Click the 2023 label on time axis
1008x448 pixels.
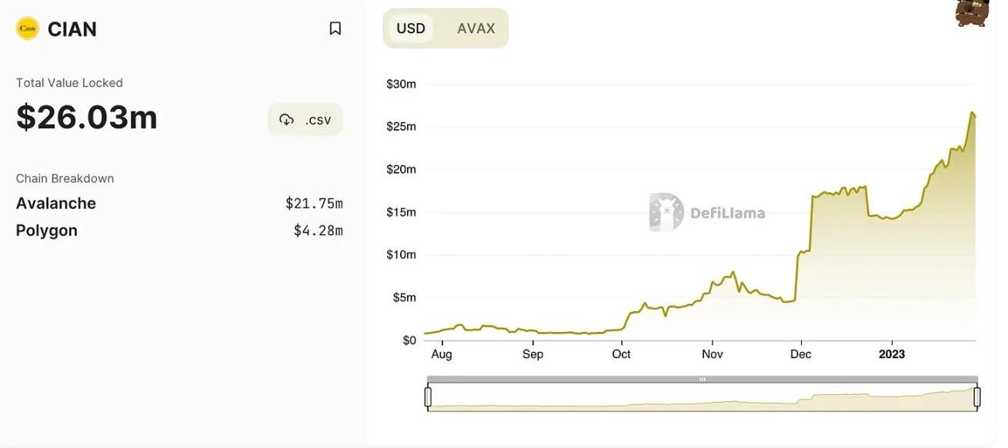tap(892, 354)
